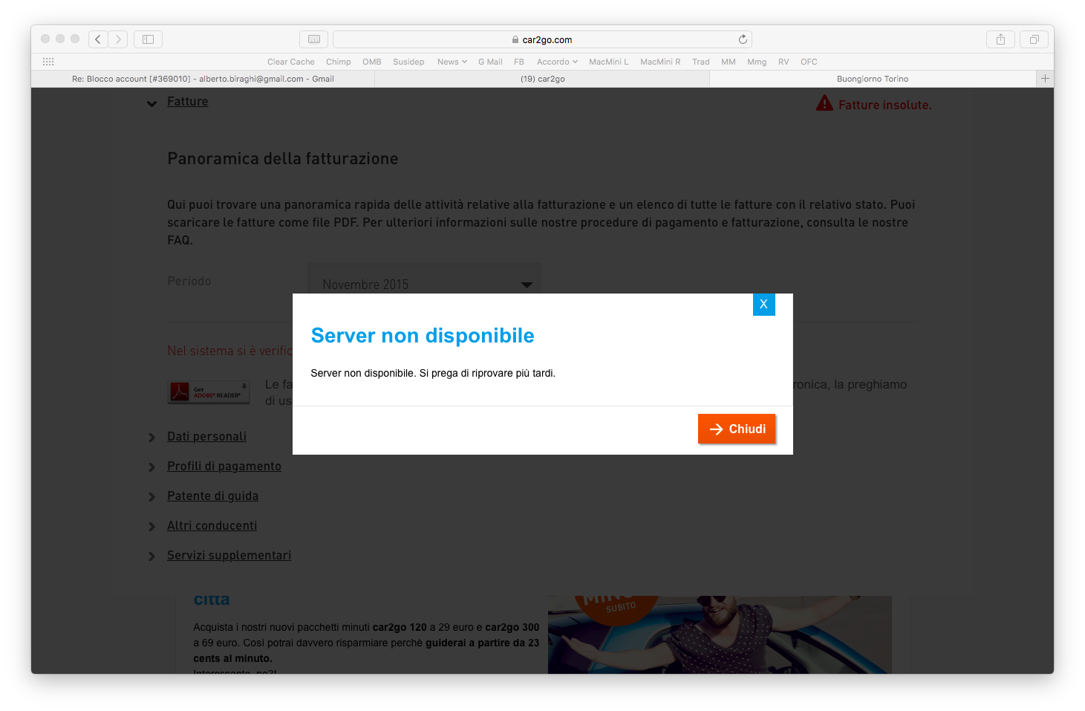Open the Top Sites grid icon in favorites bar
The image size is (1085, 711).
[48, 62]
